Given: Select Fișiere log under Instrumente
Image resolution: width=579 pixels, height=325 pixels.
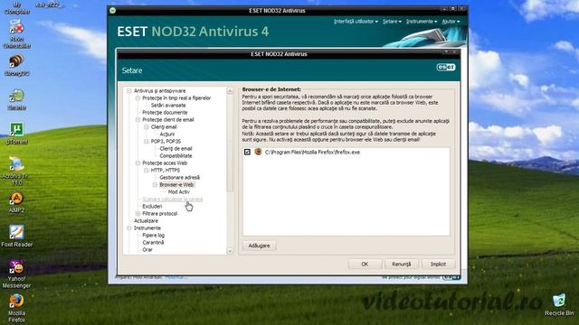Looking at the screenshot, I should [x=154, y=235].
